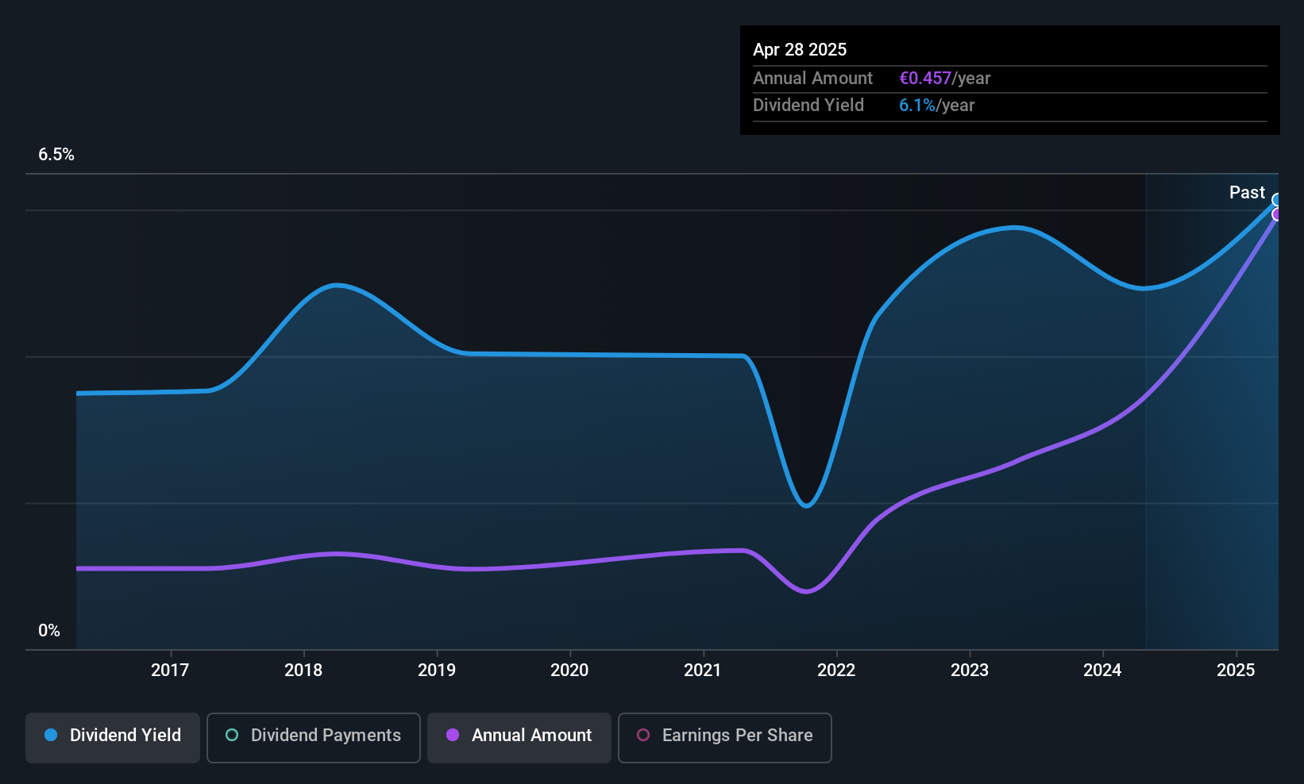
Task: Select the blue data point marker near Past
Action: click(1276, 199)
